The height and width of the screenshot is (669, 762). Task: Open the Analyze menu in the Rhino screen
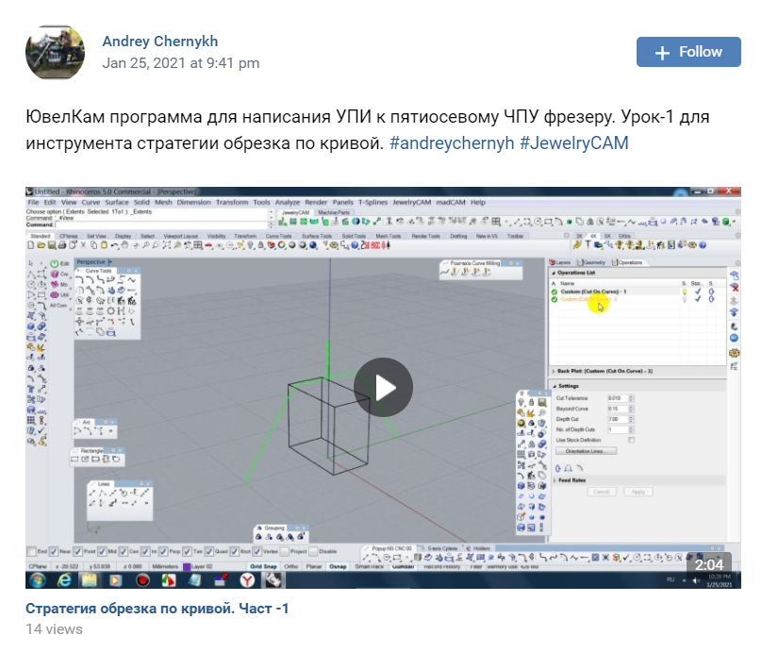288,202
